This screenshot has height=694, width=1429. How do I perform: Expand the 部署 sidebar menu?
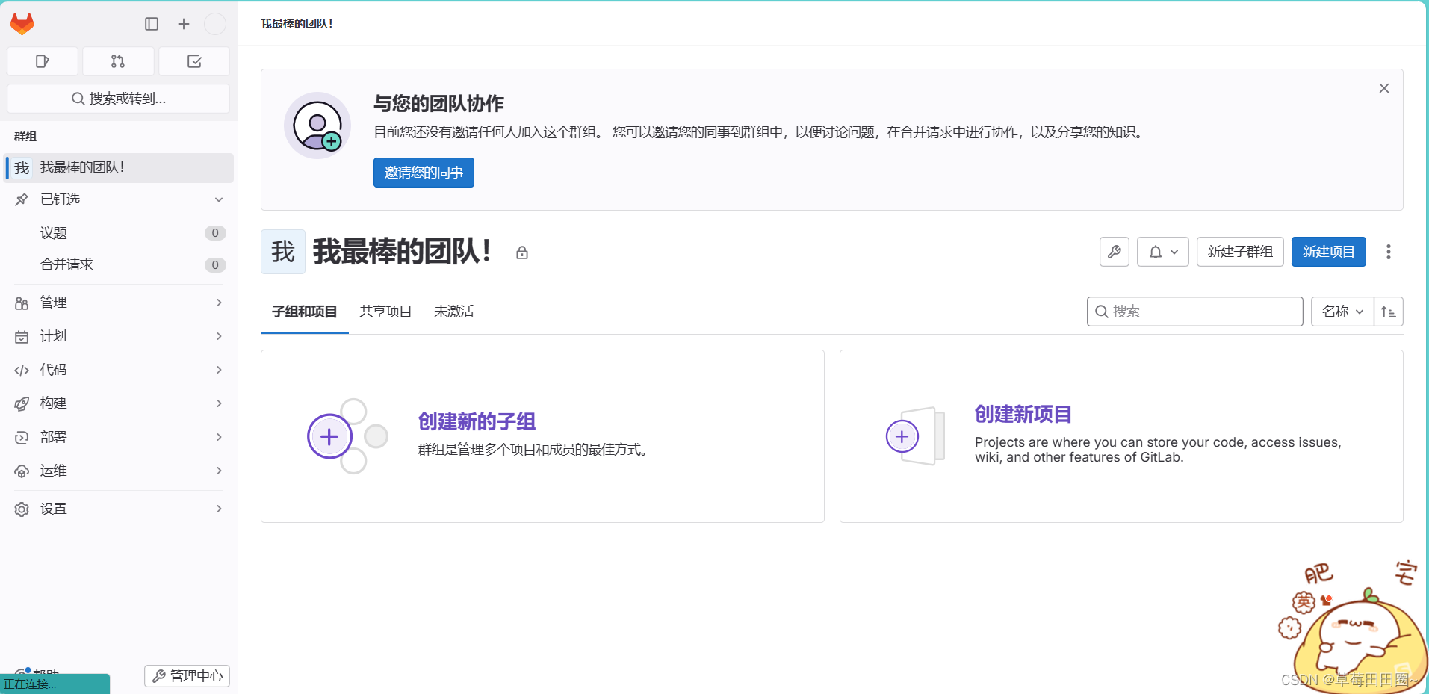(x=120, y=437)
